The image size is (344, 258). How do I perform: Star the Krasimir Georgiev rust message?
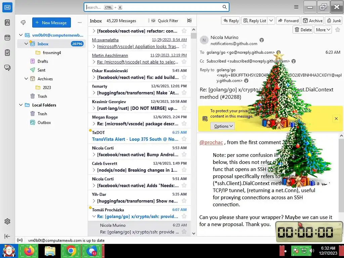coord(184,108)
